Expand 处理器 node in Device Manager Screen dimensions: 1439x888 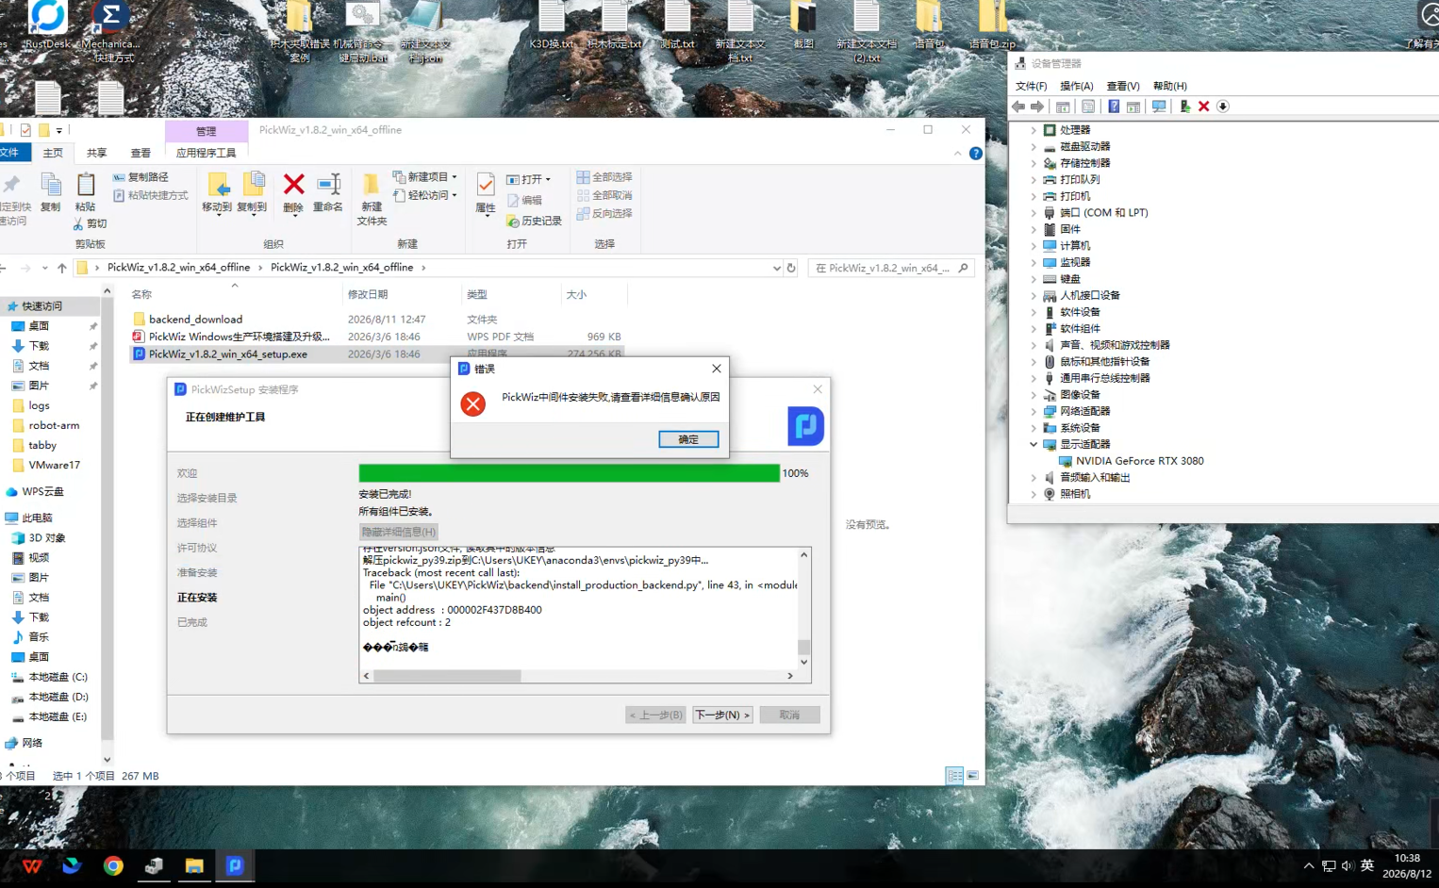(1034, 130)
